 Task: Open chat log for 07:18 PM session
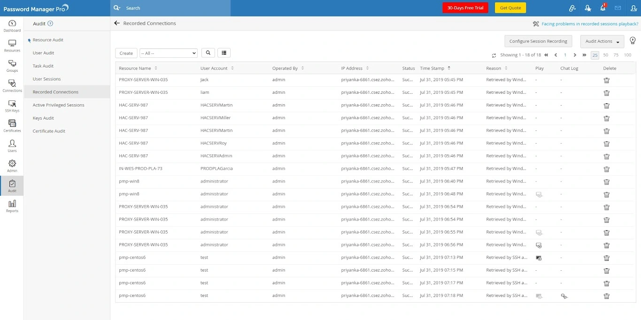click(x=564, y=296)
